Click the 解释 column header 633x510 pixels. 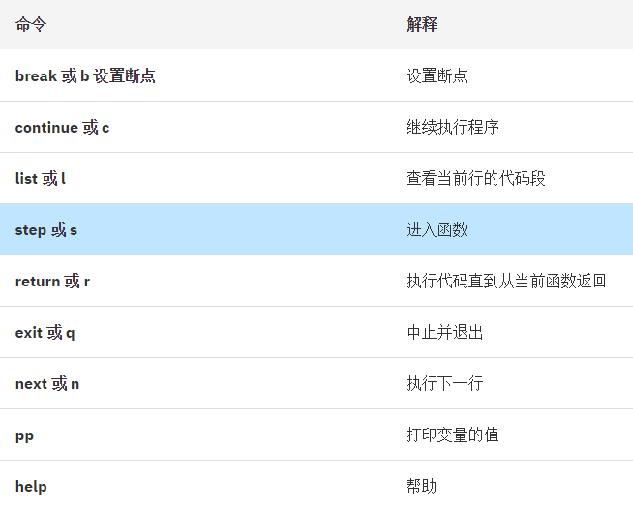422,24
